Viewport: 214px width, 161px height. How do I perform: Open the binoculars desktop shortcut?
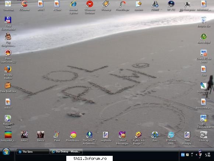coord(155,6)
